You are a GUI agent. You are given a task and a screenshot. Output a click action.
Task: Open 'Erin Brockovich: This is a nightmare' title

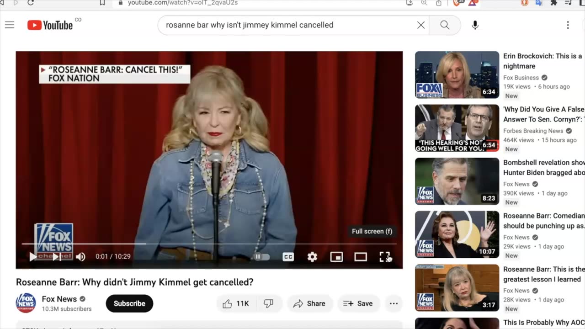(543, 61)
